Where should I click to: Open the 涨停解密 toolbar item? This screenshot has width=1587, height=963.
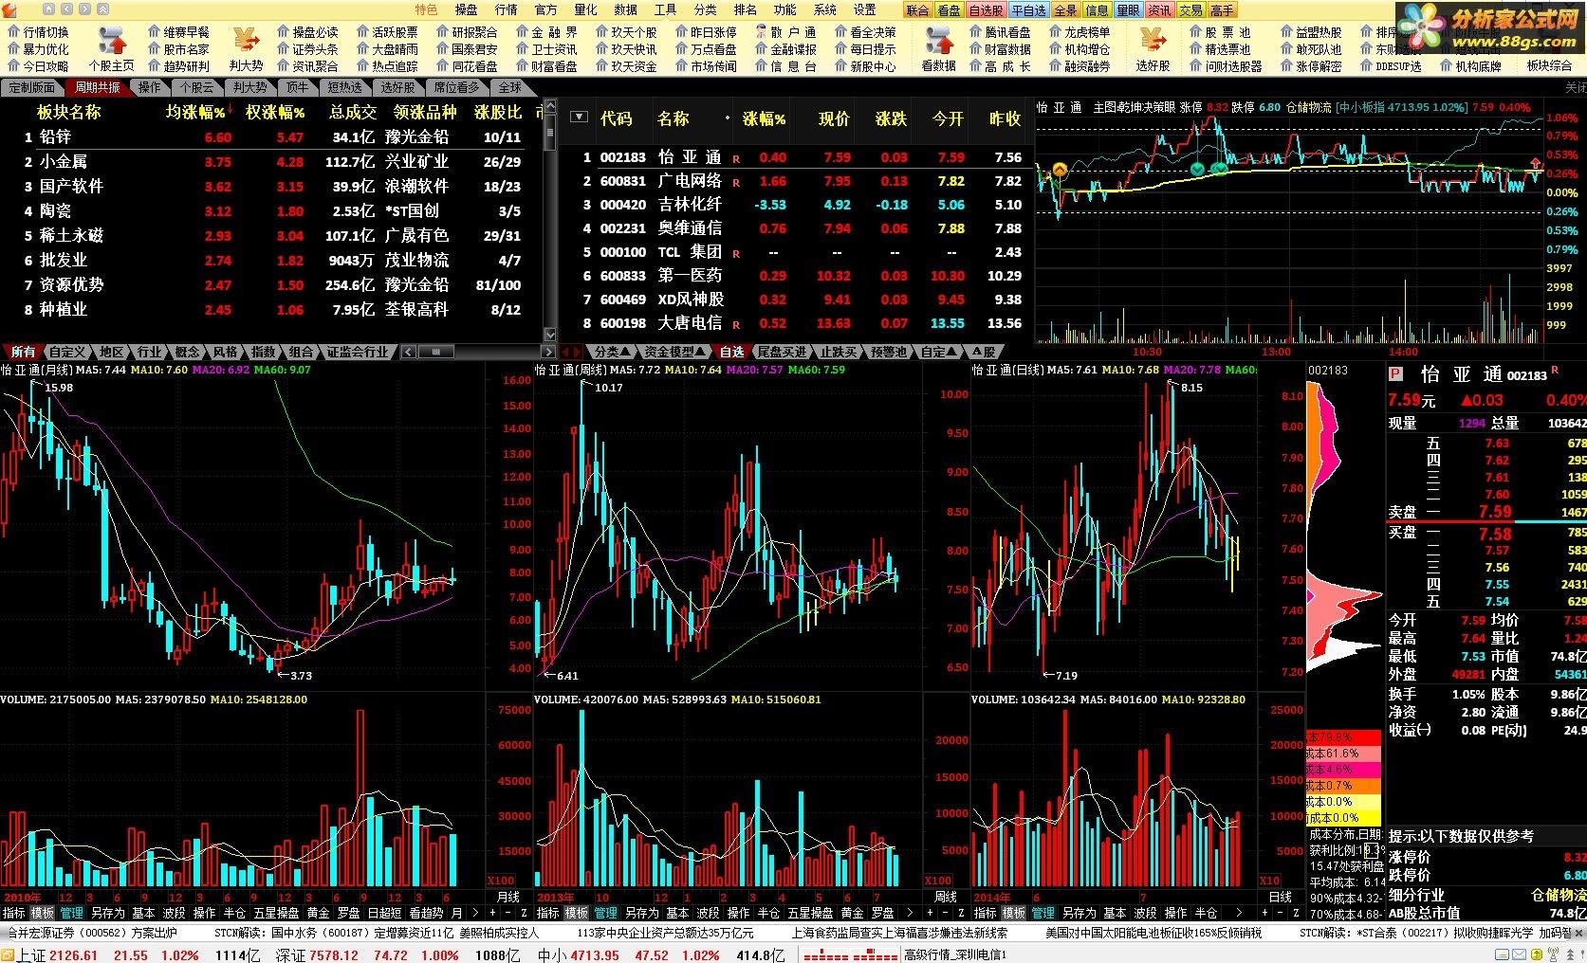pyautogui.click(x=1311, y=66)
